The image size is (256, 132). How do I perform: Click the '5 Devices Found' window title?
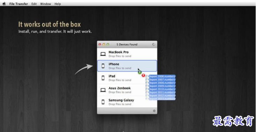click(127, 44)
